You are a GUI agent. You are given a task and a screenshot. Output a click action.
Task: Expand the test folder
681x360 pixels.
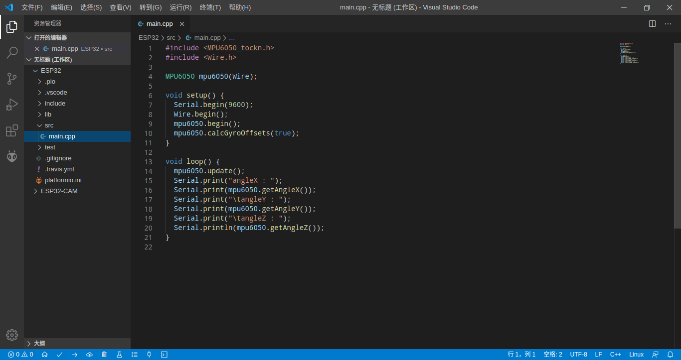tap(77, 147)
